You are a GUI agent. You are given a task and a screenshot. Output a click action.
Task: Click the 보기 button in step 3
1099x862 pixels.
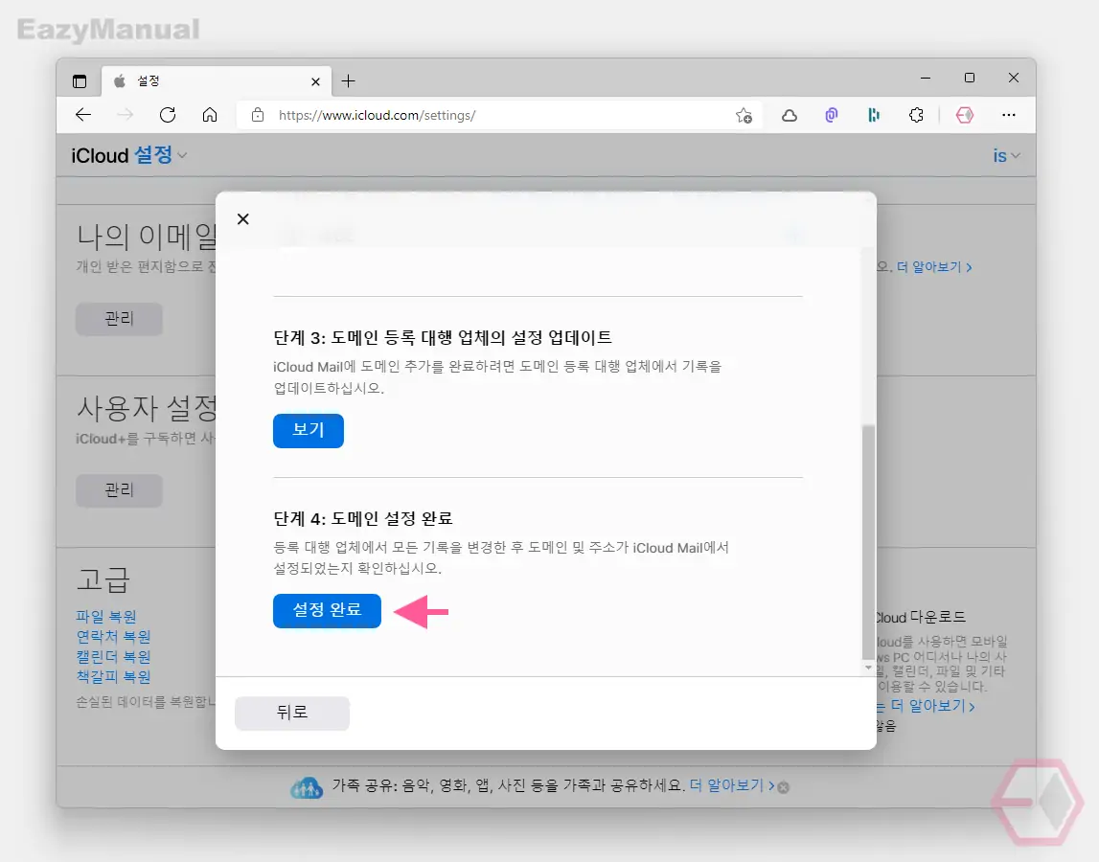tap(309, 430)
